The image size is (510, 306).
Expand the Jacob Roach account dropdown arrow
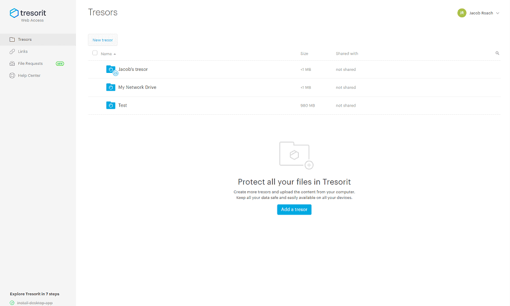pyautogui.click(x=497, y=13)
